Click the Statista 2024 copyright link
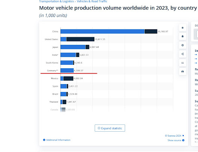This screenshot has width=198, height=152. (173, 136)
